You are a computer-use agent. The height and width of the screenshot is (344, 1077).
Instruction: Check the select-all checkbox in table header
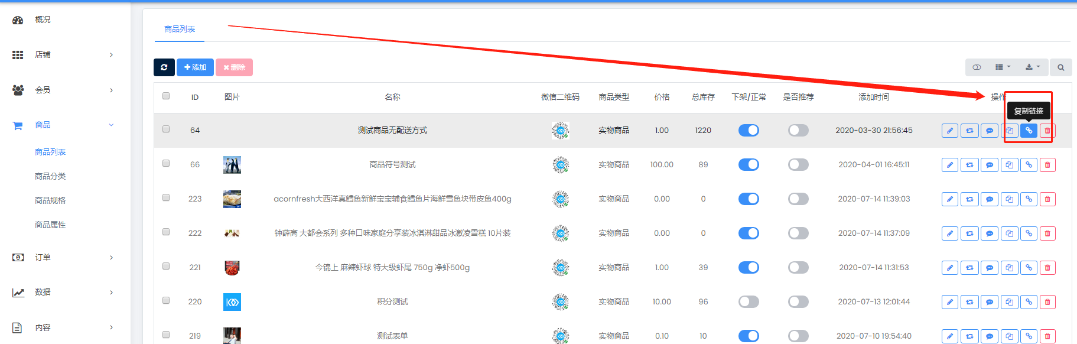[x=166, y=96]
